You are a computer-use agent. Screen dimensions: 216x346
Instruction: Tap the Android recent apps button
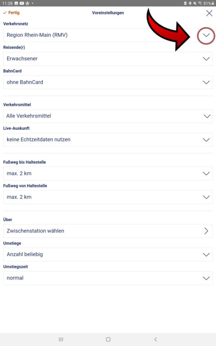(61, 339)
